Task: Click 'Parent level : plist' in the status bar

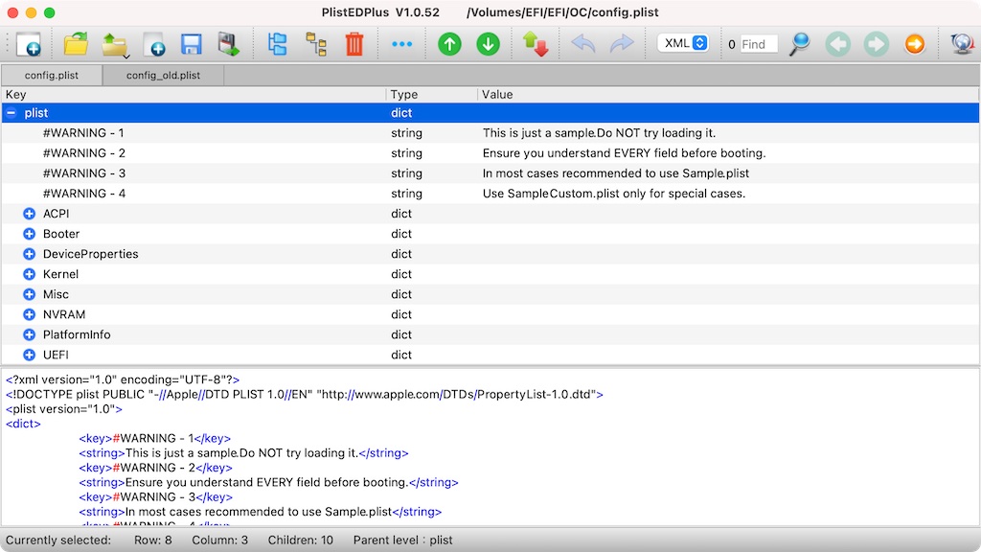Action: coord(403,540)
